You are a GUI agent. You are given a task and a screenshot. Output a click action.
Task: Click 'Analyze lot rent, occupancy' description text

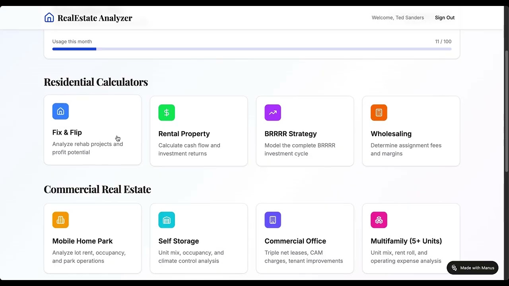point(89,257)
